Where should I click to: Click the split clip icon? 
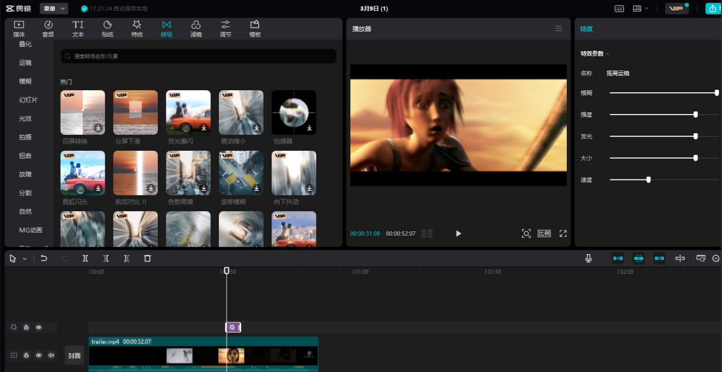[86, 258]
